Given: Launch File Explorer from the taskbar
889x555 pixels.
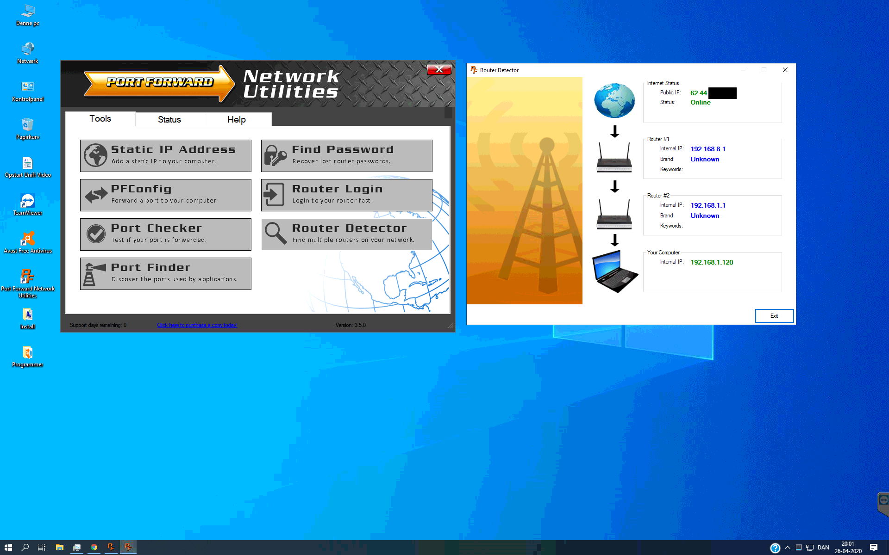Looking at the screenshot, I should point(60,548).
